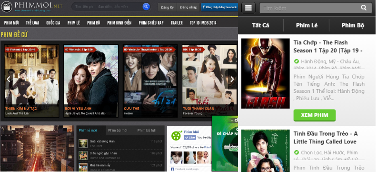
Task: Open the THỂ LOẠI menu
Action: (x=32, y=23)
